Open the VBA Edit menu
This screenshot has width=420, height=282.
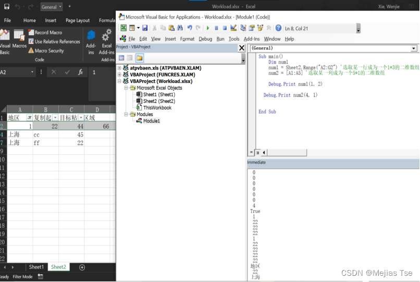click(x=143, y=39)
